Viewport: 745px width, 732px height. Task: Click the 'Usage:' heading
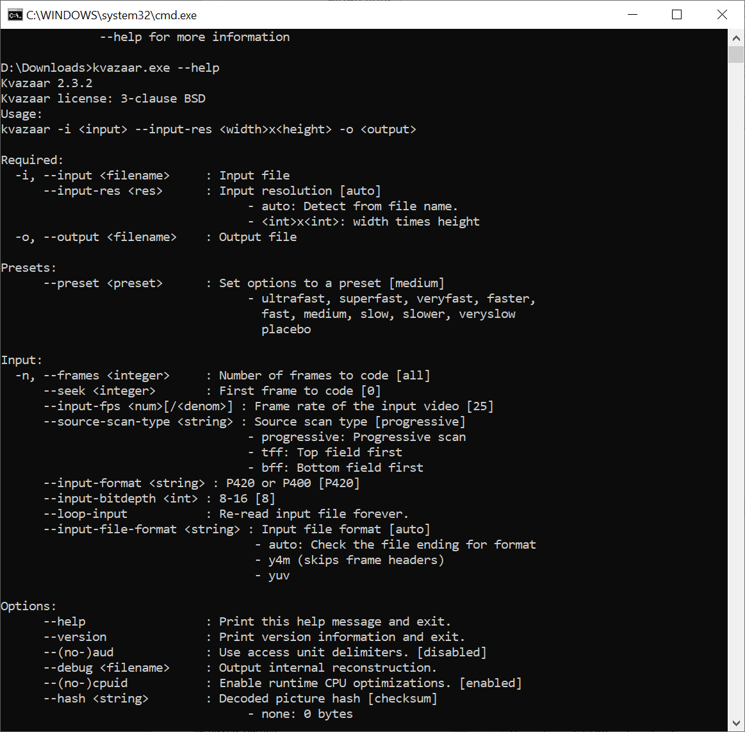pos(21,114)
